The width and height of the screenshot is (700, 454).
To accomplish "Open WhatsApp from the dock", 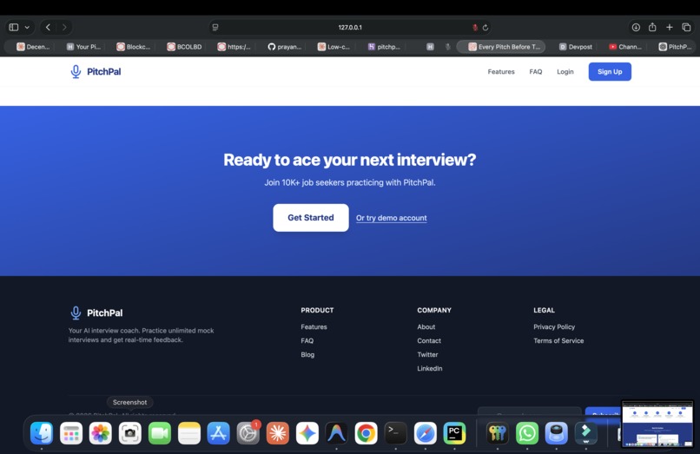I will (527, 433).
